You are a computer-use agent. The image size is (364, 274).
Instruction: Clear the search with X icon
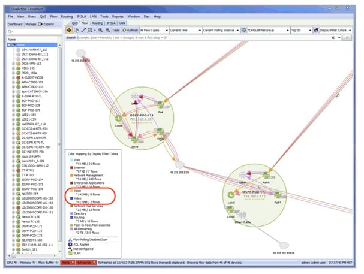[x=333, y=38]
